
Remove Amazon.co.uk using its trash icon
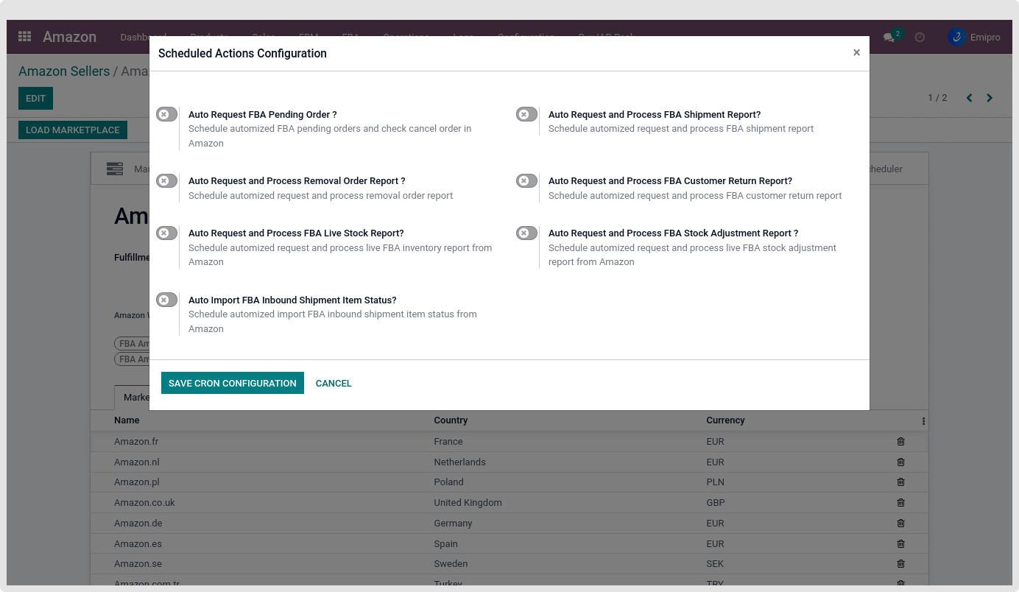click(x=900, y=503)
